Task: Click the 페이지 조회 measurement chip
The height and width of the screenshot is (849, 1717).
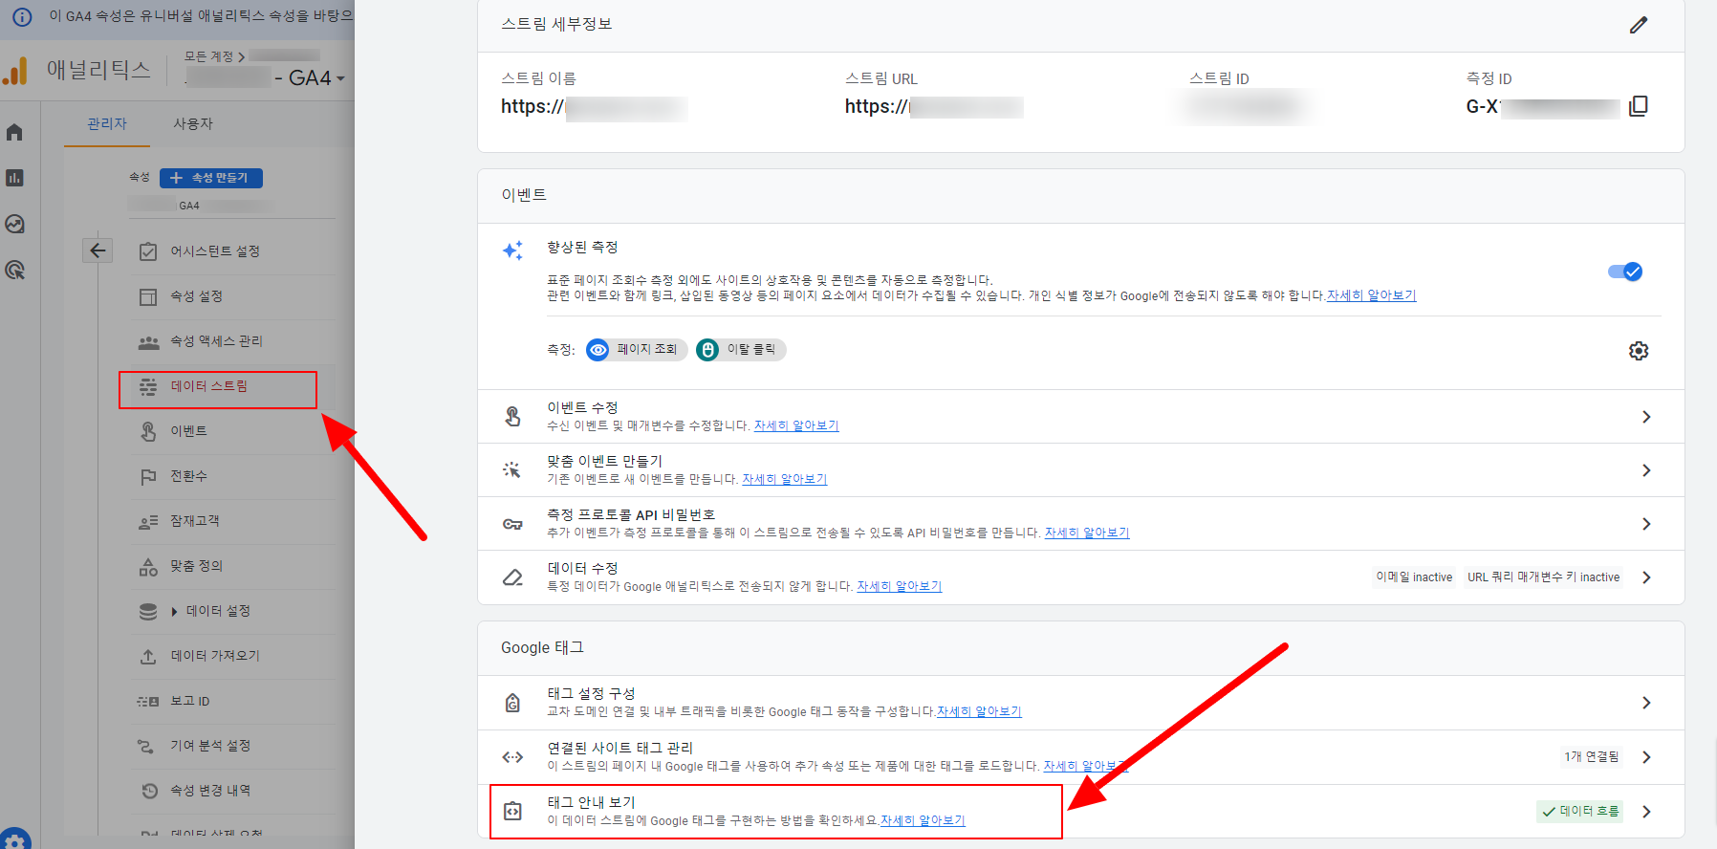Action: (x=637, y=350)
